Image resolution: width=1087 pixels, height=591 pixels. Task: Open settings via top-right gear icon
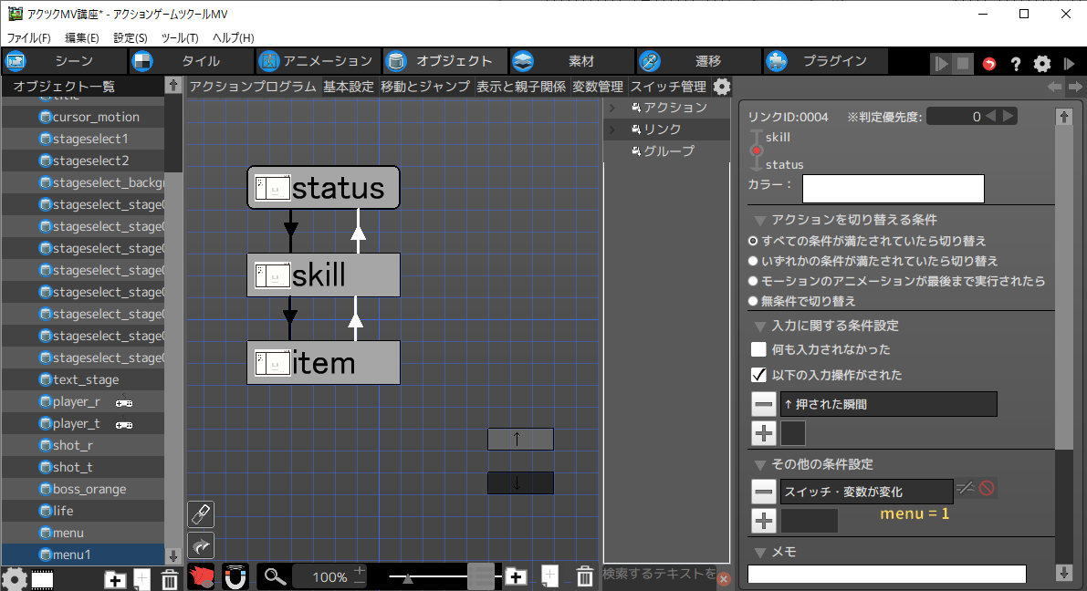point(1041,64)
